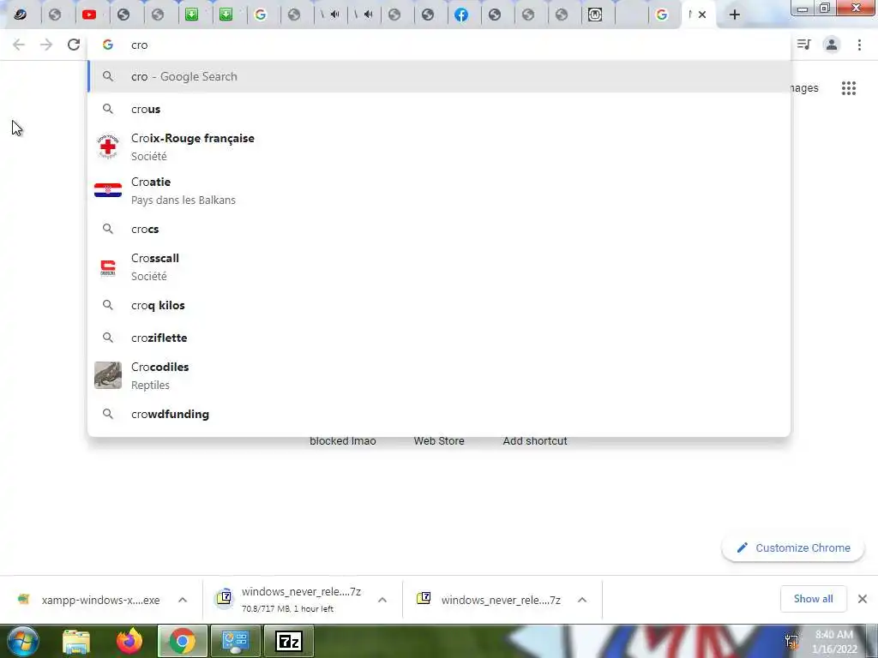Switch to the first tab with swirl icon

(x=21, y=15)
